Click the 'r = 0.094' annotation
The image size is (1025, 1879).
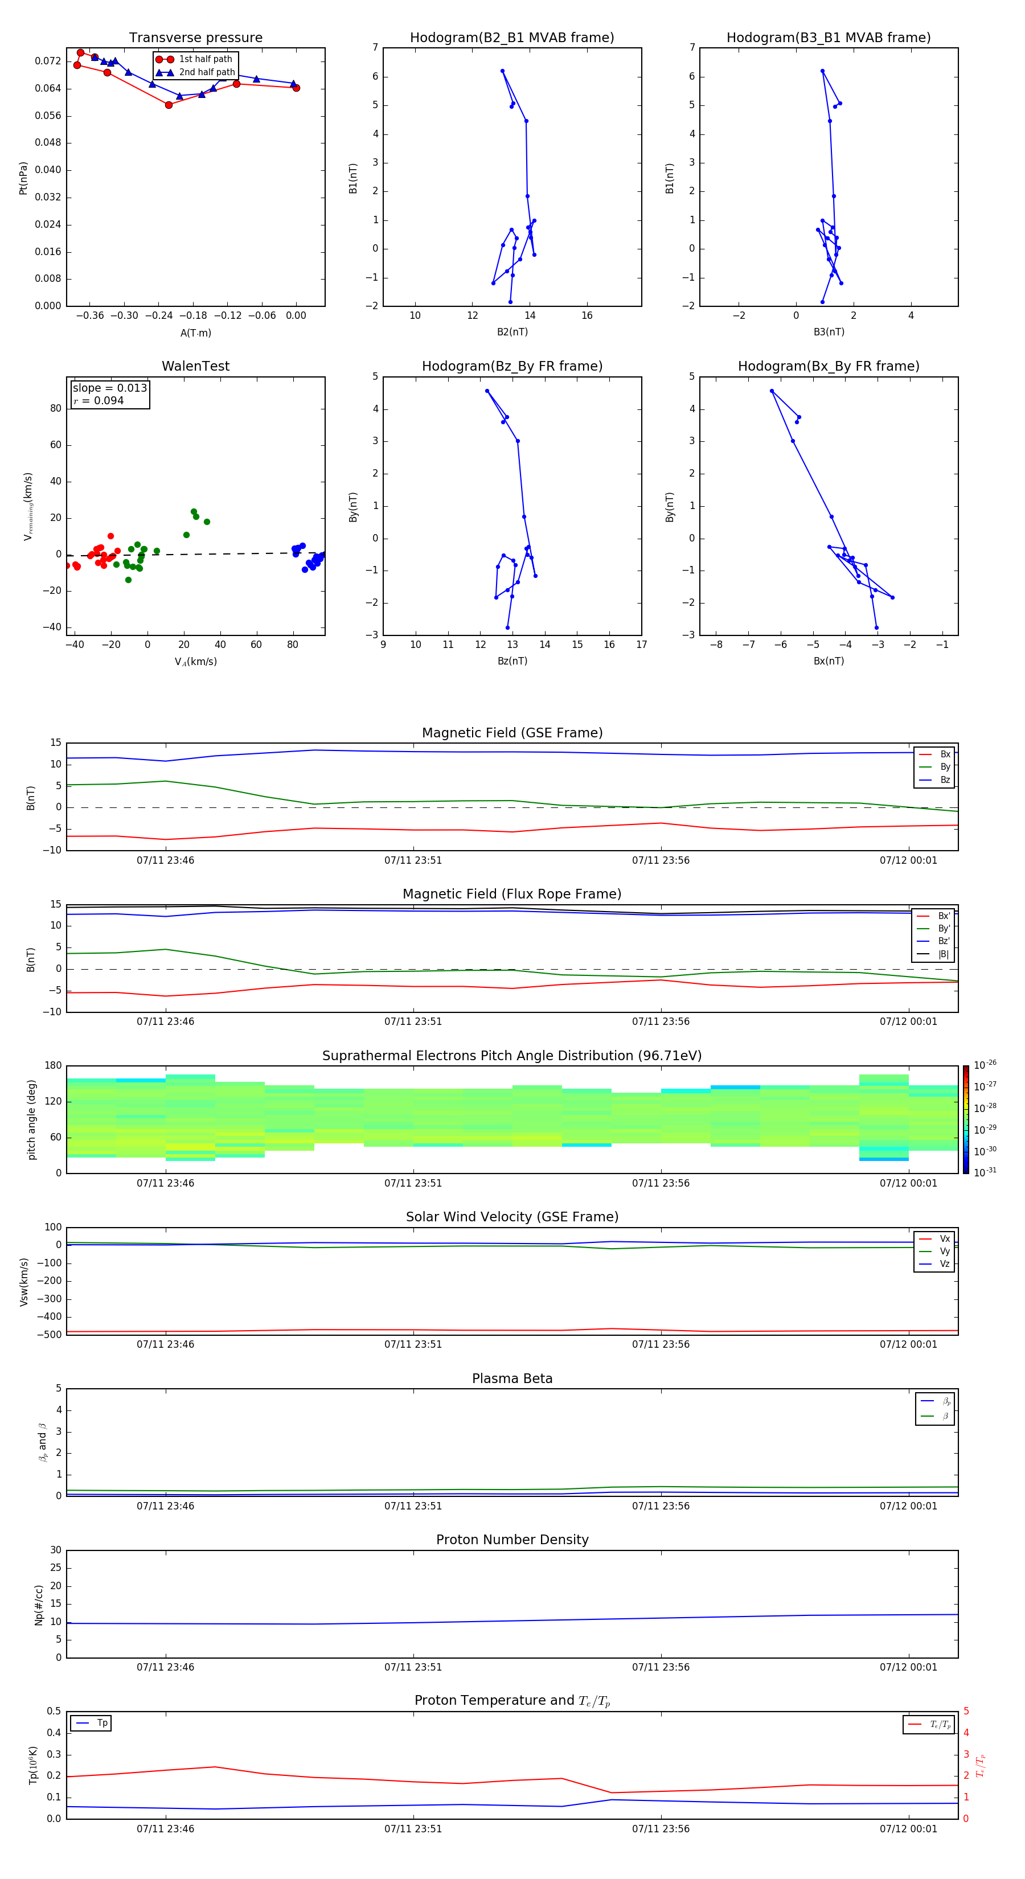[99, 400]
